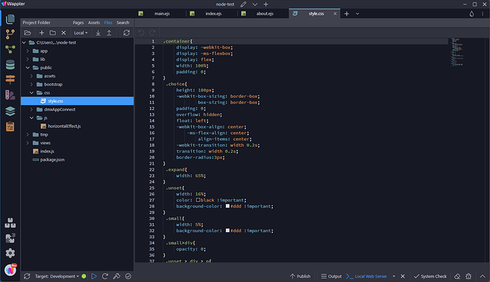Click the System Check button
The height and width of the screenshot is (282, 490).
point(430,276)
